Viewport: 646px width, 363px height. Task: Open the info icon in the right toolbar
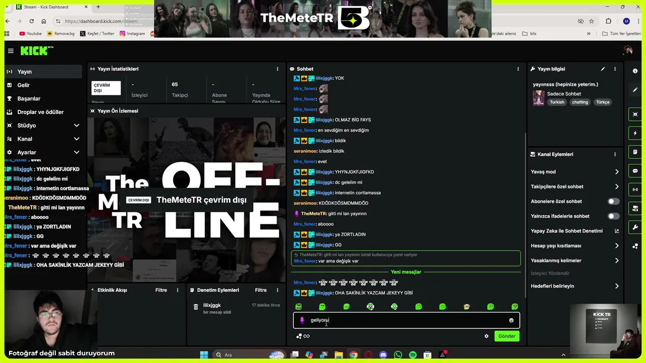click(x=635, y=71)
